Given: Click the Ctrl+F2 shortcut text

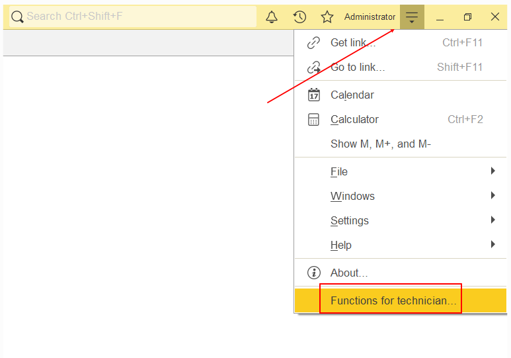Looking at the screenshot, I should (465, 119).
